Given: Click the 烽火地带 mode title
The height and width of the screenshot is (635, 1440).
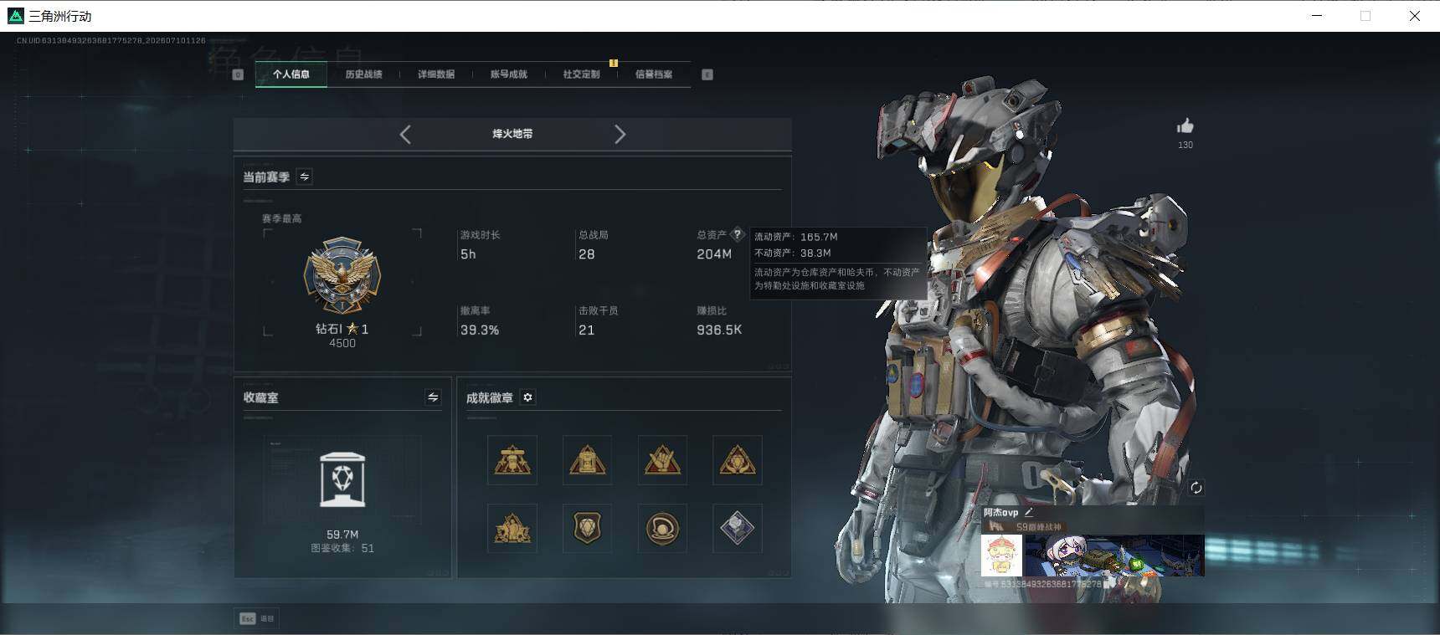Looking at the screenshot, I should pyautogui.click(x=512, y=134).
